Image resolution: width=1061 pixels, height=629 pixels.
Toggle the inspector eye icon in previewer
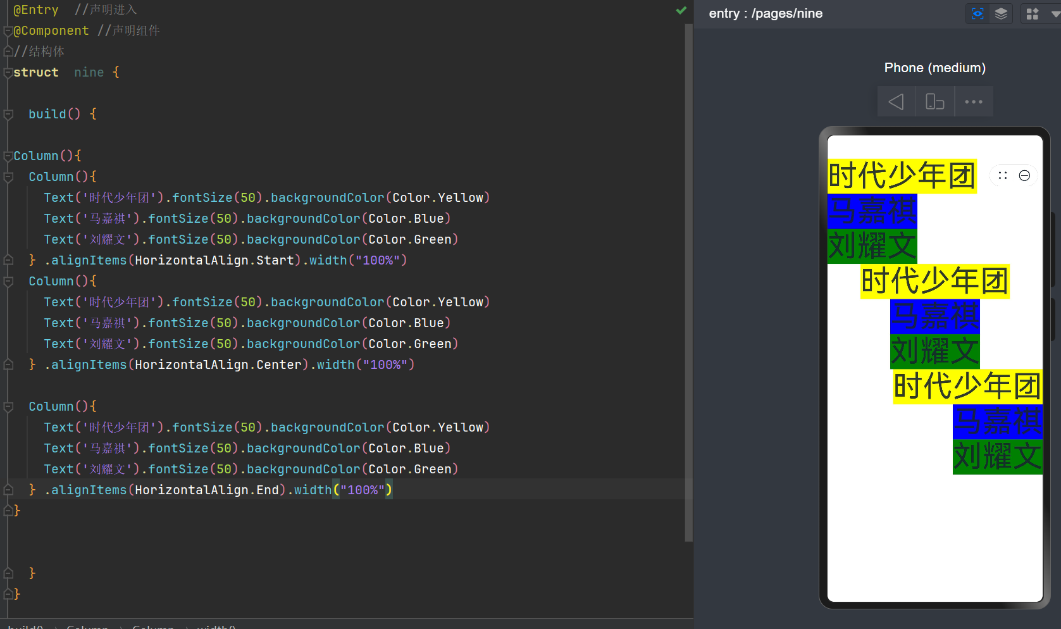pos(977,14)
